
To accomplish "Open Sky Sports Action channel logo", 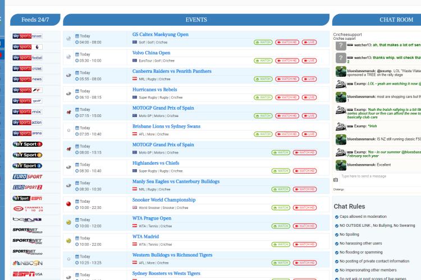I will 28,123.
